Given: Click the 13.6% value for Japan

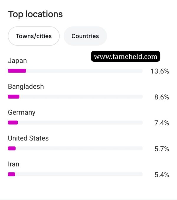Looking at the screenshot, I should pyautogui.click(x=160, y=71).
